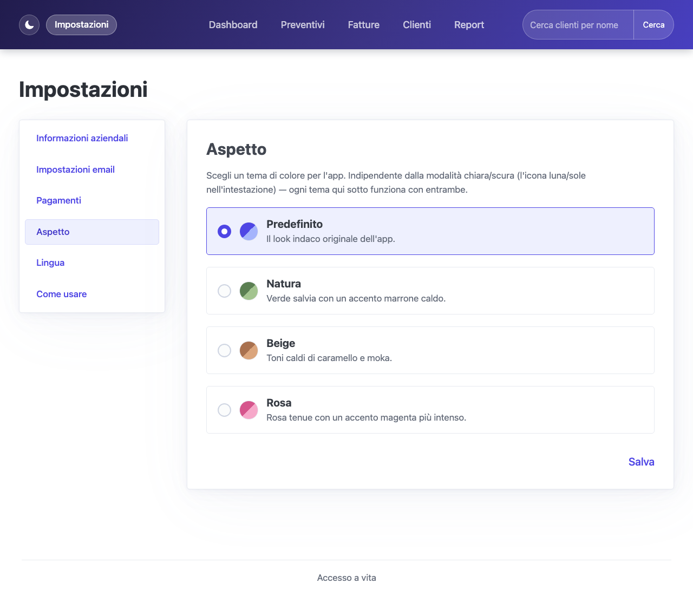Open the Fatture page

click(x=363, y=25)
